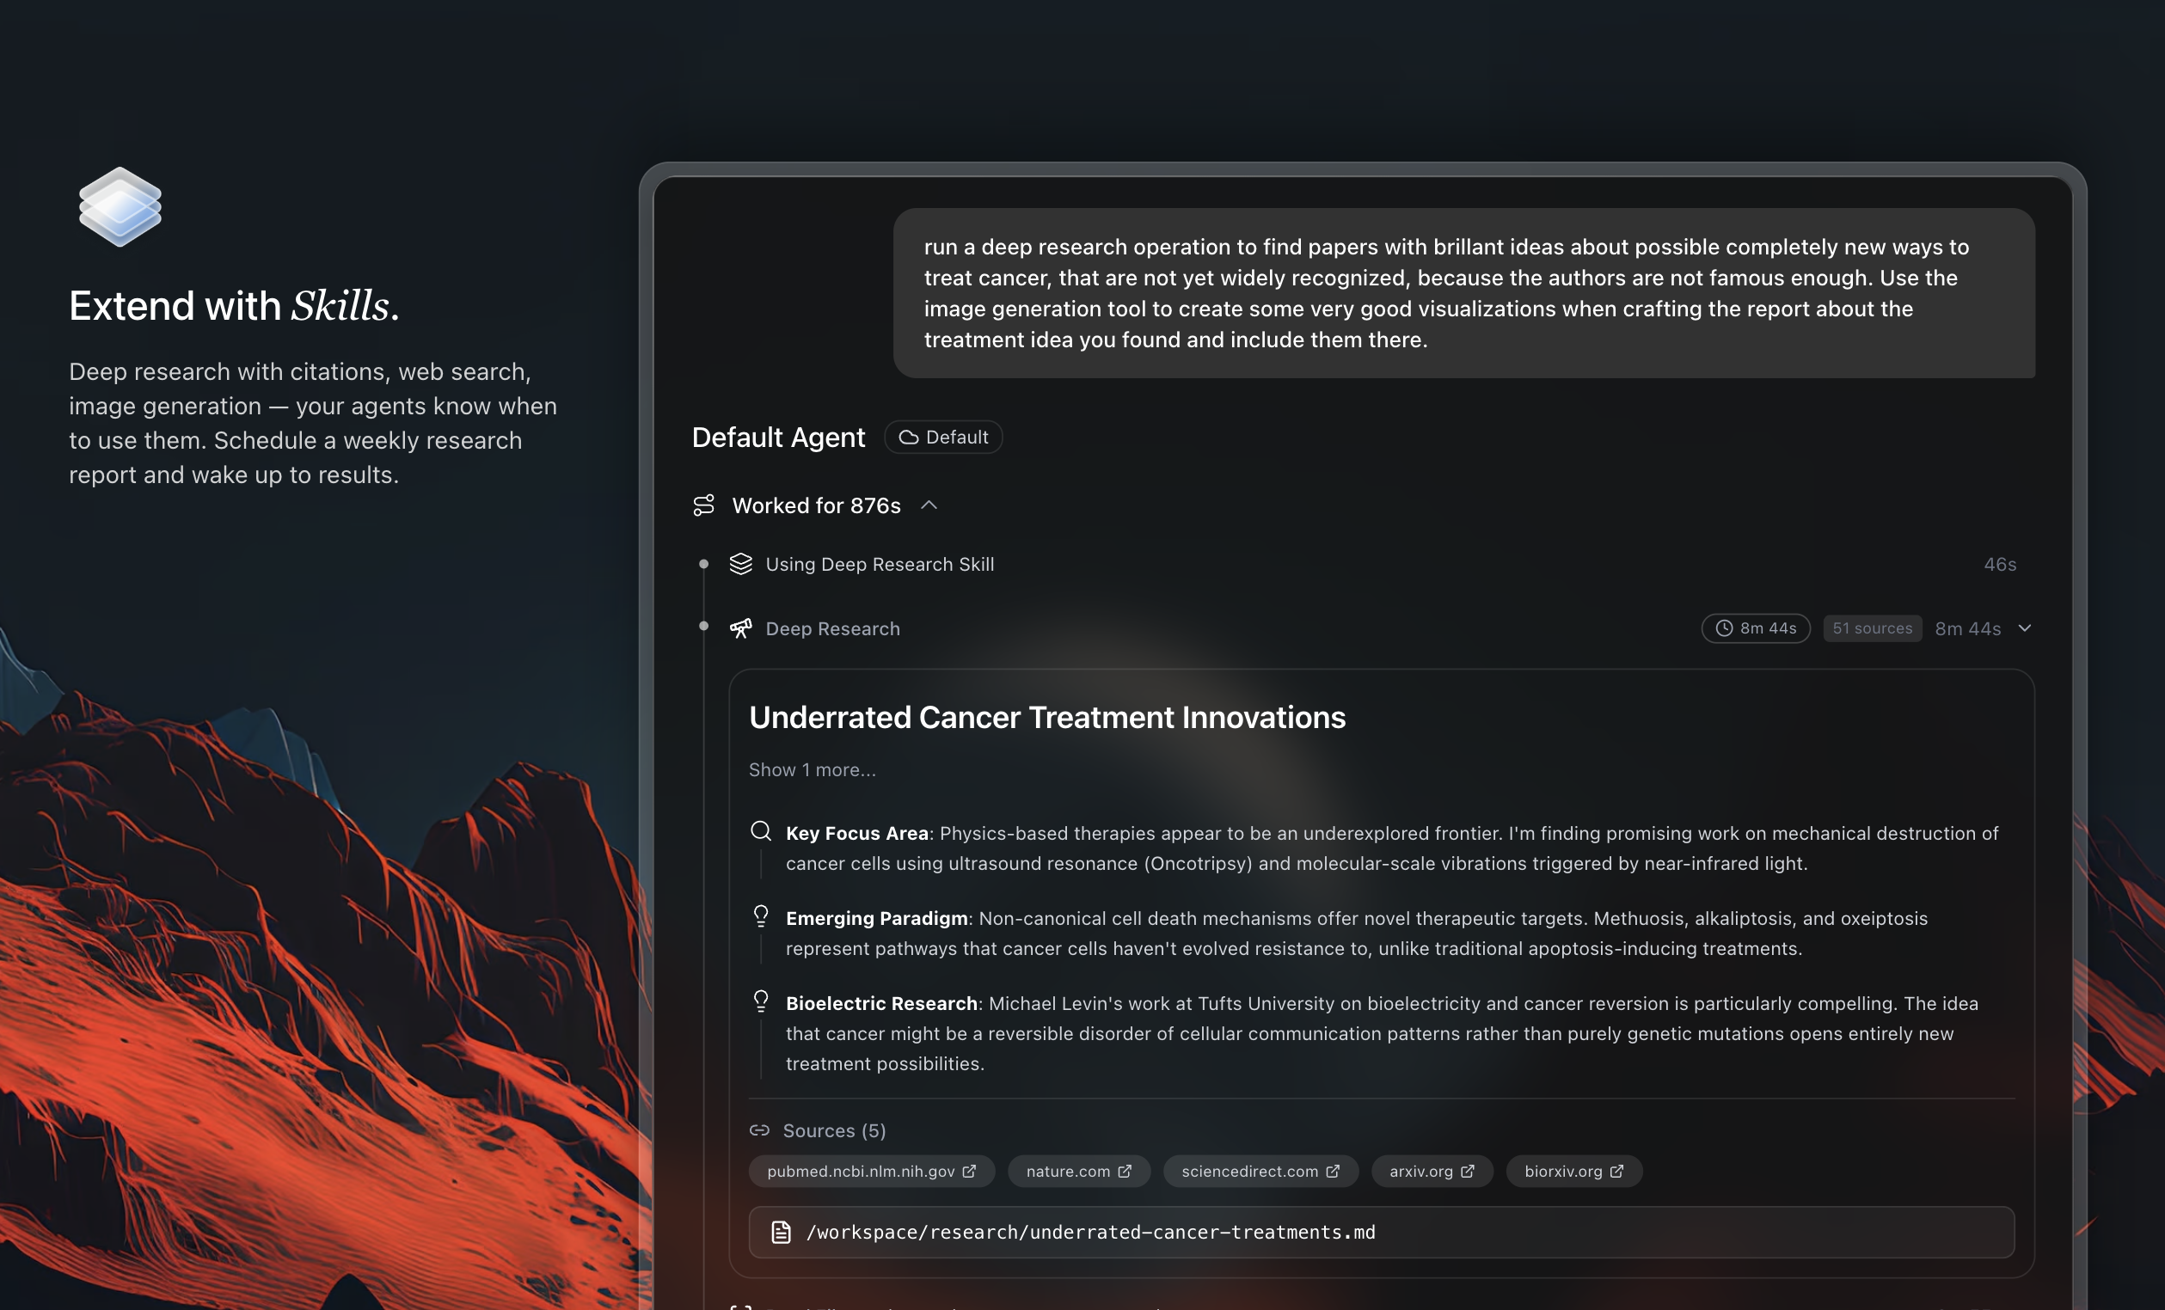Click the Default badge next to Default Agent
The height and width of the screenshot is (1310, 2165).
coord(943,437)
